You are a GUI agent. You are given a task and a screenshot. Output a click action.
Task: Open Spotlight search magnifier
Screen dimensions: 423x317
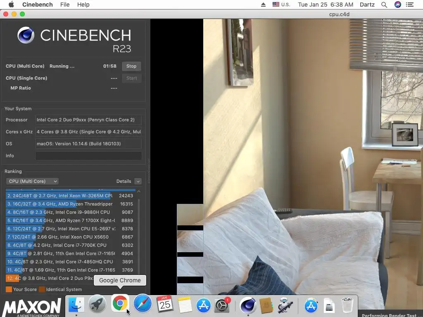click(x=384, y=5)
